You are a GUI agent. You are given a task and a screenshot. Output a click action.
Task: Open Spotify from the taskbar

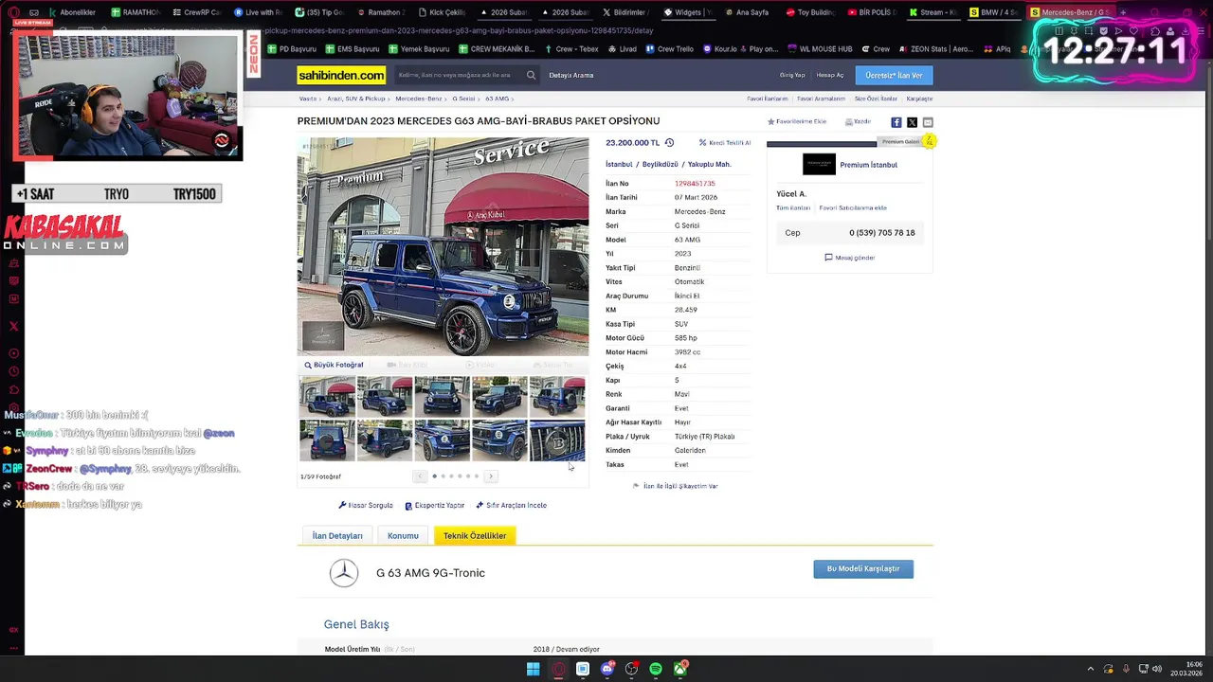[656, 670]
